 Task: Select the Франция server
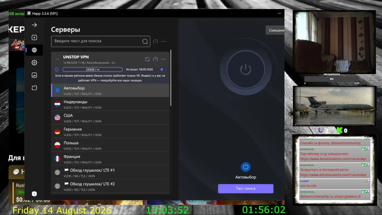(x=110, y=159)
